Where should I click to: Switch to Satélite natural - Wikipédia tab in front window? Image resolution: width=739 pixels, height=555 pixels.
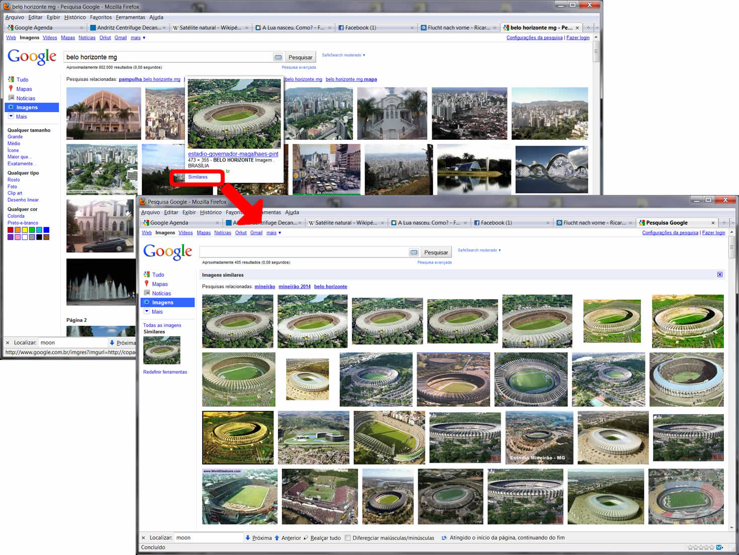point(346,223)
